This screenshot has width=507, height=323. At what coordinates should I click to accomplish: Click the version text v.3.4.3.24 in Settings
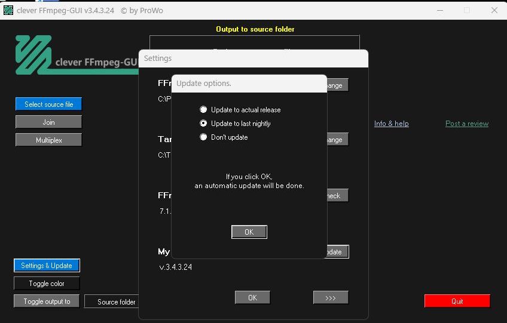176,267
